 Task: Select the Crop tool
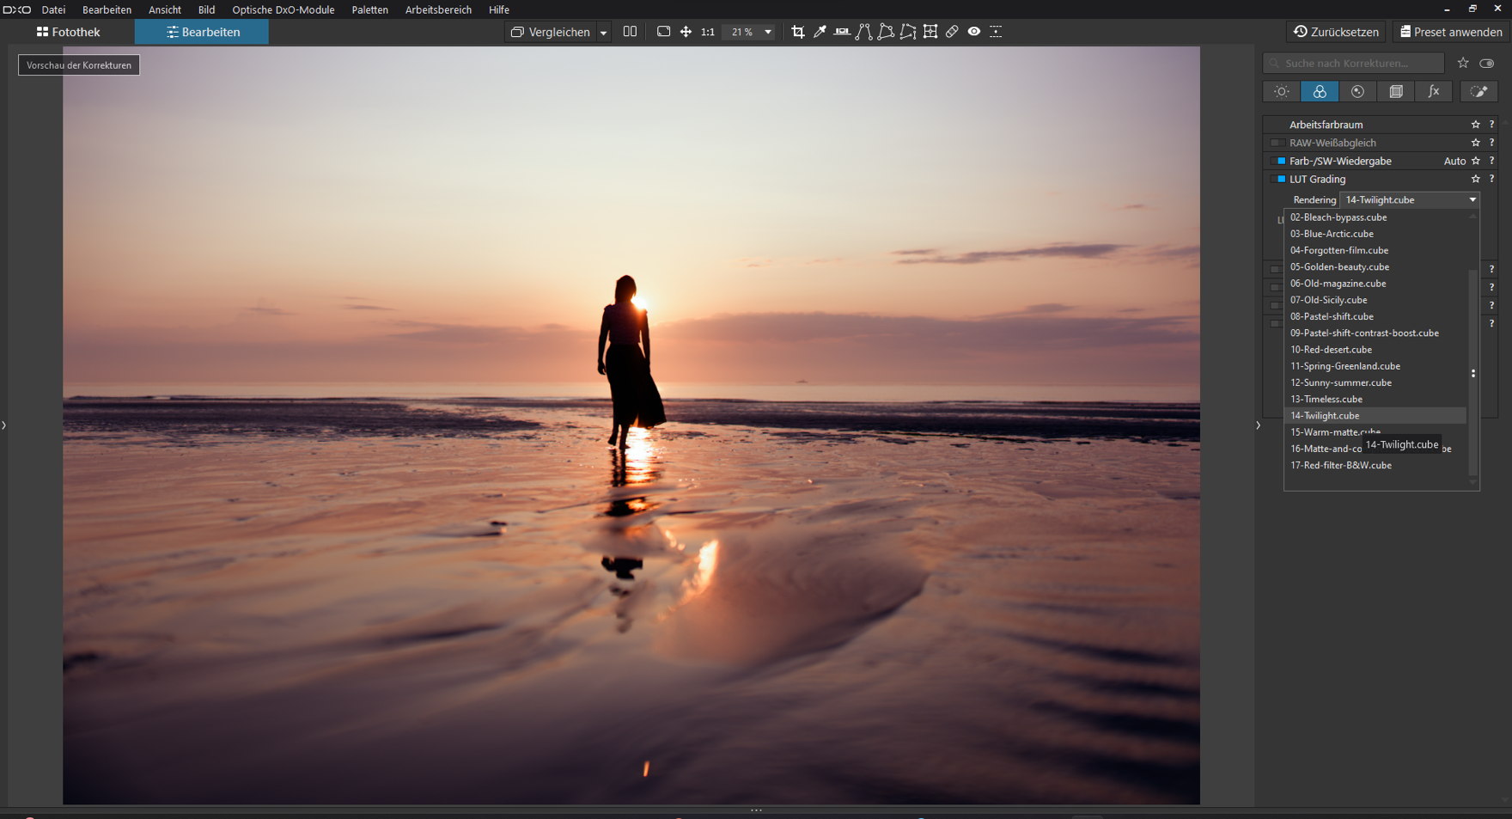(x=798, y=32)
